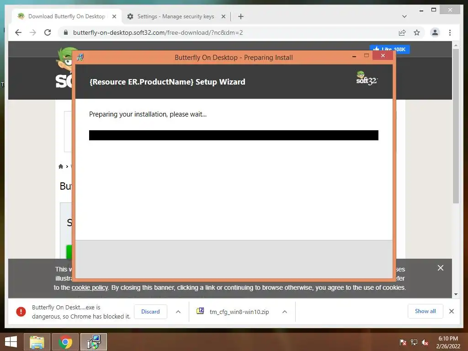Expand tab search dropdown arrow
Screen dimensions: 468x351
click(x=404, y=16)
